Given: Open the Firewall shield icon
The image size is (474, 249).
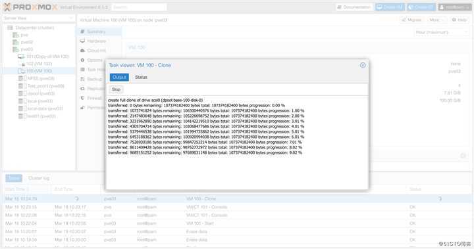Looking at the screenshot, I should [x=82, y=98].
